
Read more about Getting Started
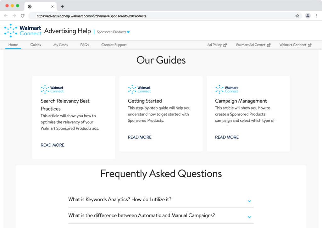click(140, 137)
